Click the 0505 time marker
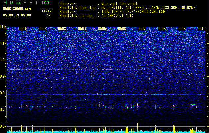The image size is (209, 133). pos(102,29)
